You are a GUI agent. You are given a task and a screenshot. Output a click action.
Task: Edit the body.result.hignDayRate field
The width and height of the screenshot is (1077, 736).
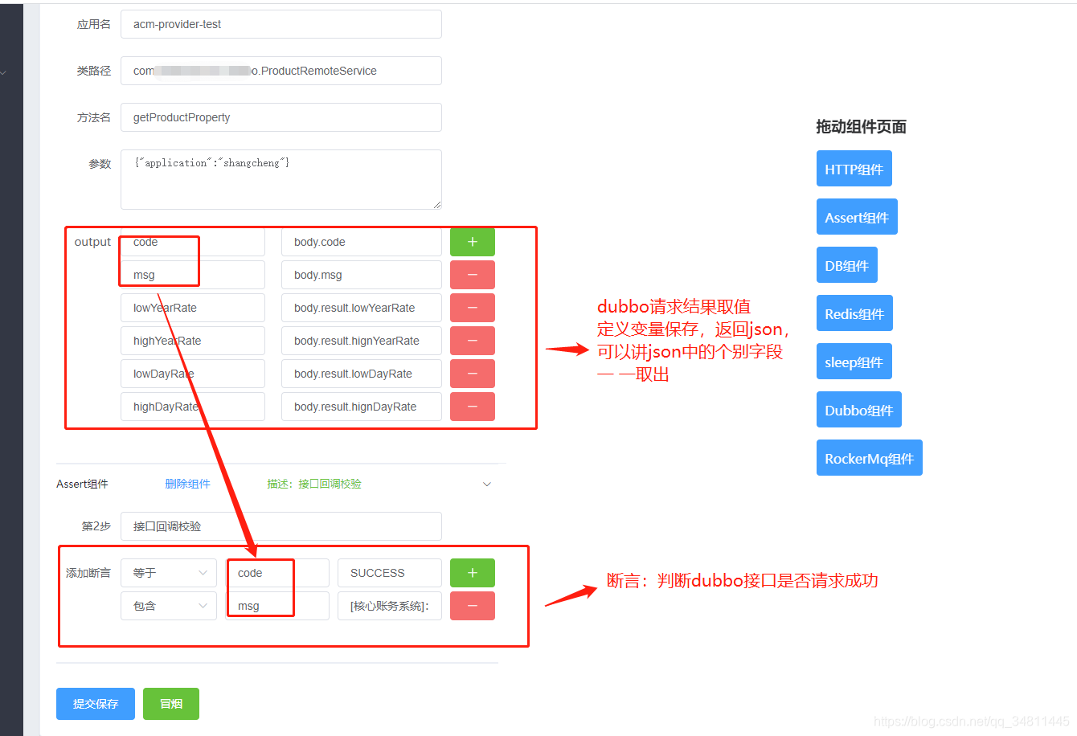362,407
